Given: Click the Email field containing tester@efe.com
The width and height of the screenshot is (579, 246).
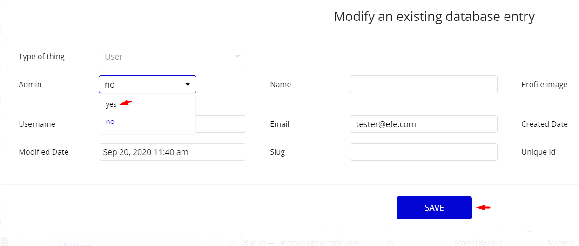Looking at the screenshot, I should tap(424, 124).
